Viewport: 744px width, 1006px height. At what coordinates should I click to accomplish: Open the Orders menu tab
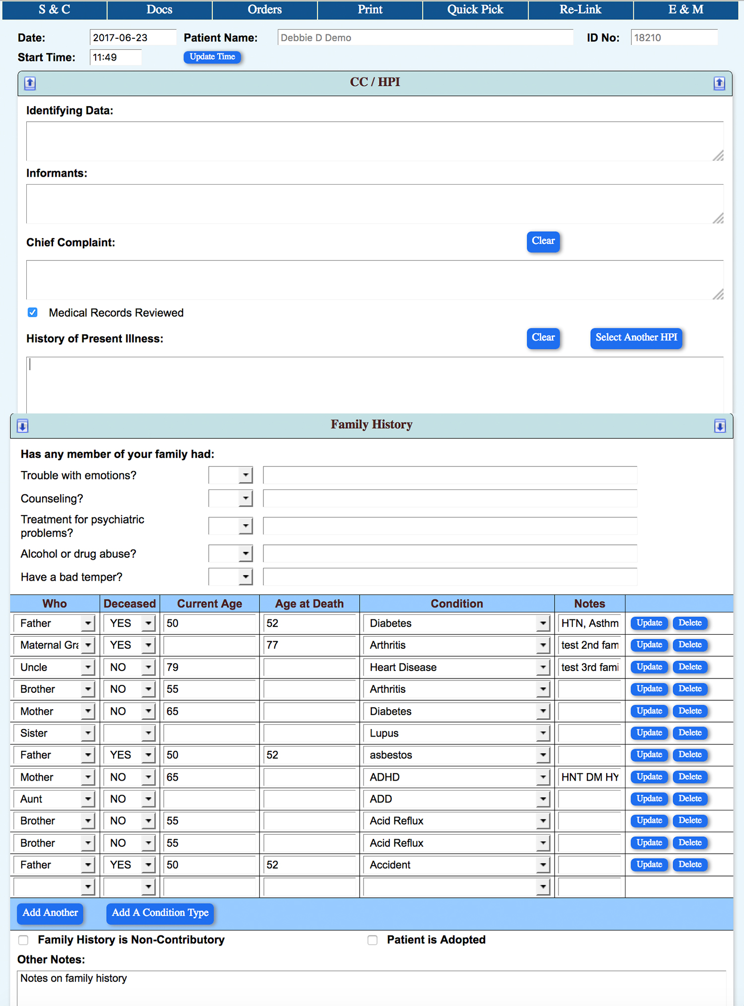point(265,9)
